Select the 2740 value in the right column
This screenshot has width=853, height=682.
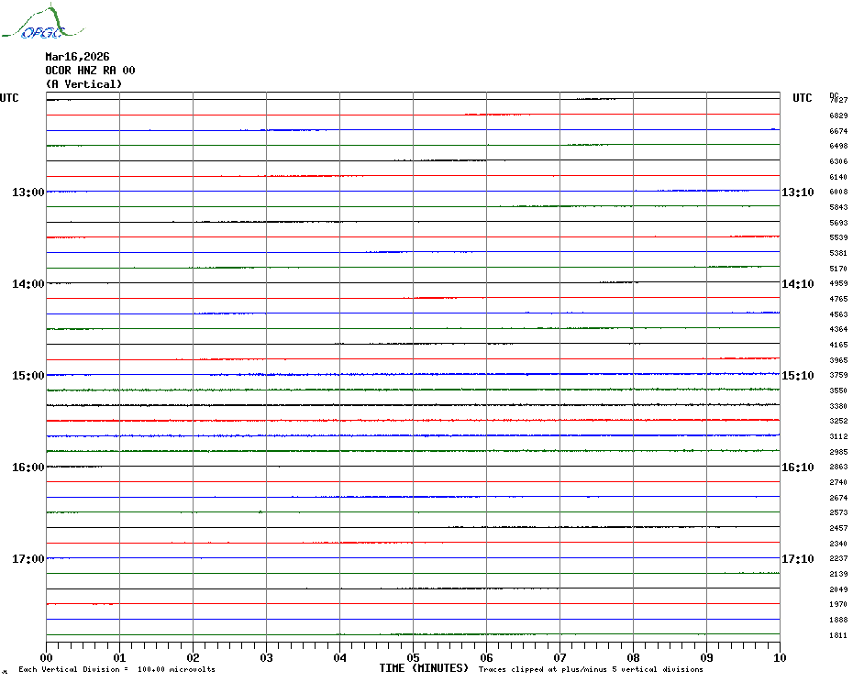coord(838,482)
